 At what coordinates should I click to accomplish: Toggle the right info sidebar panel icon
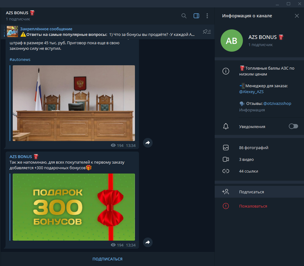coord(196,16)
